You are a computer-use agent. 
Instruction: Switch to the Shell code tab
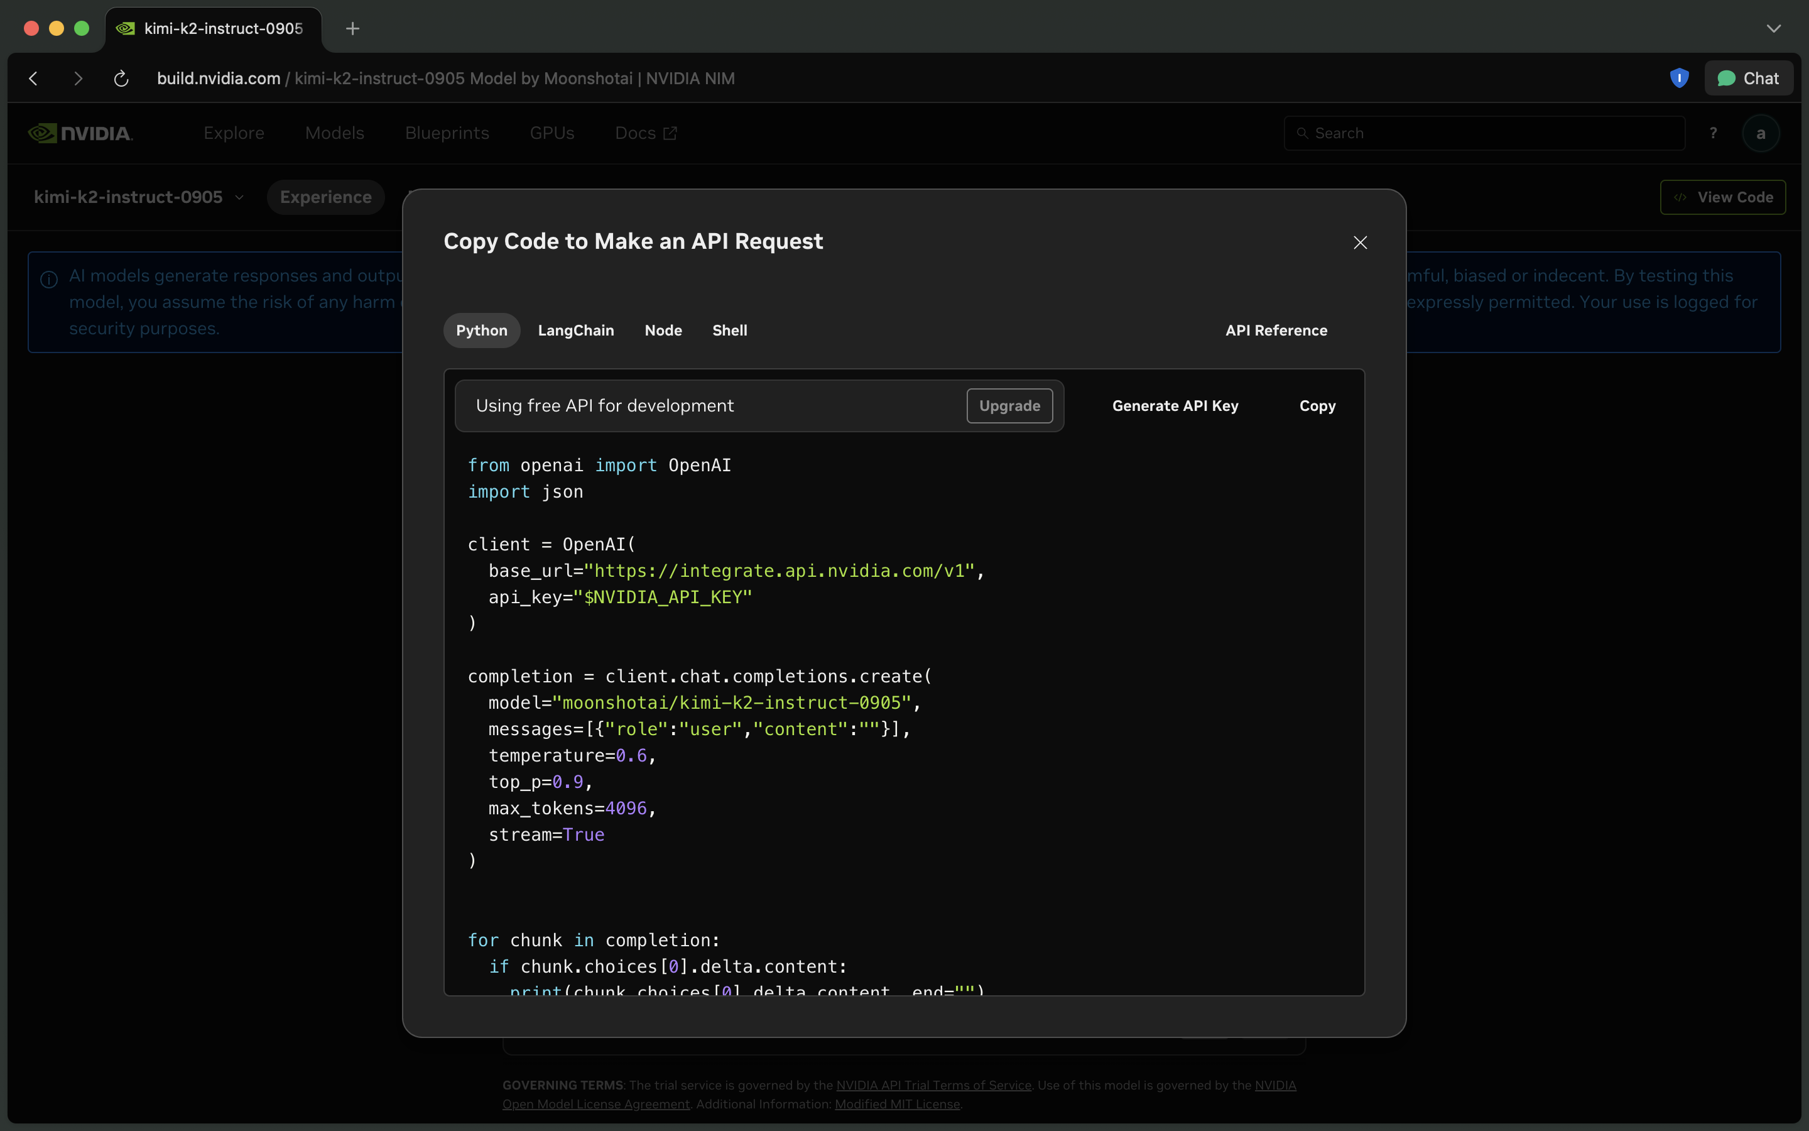click(730, 331)
